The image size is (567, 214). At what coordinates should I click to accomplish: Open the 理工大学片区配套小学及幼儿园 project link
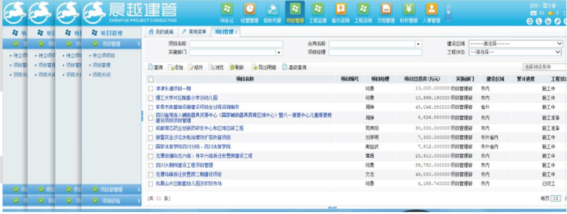(x=186, y=98)
